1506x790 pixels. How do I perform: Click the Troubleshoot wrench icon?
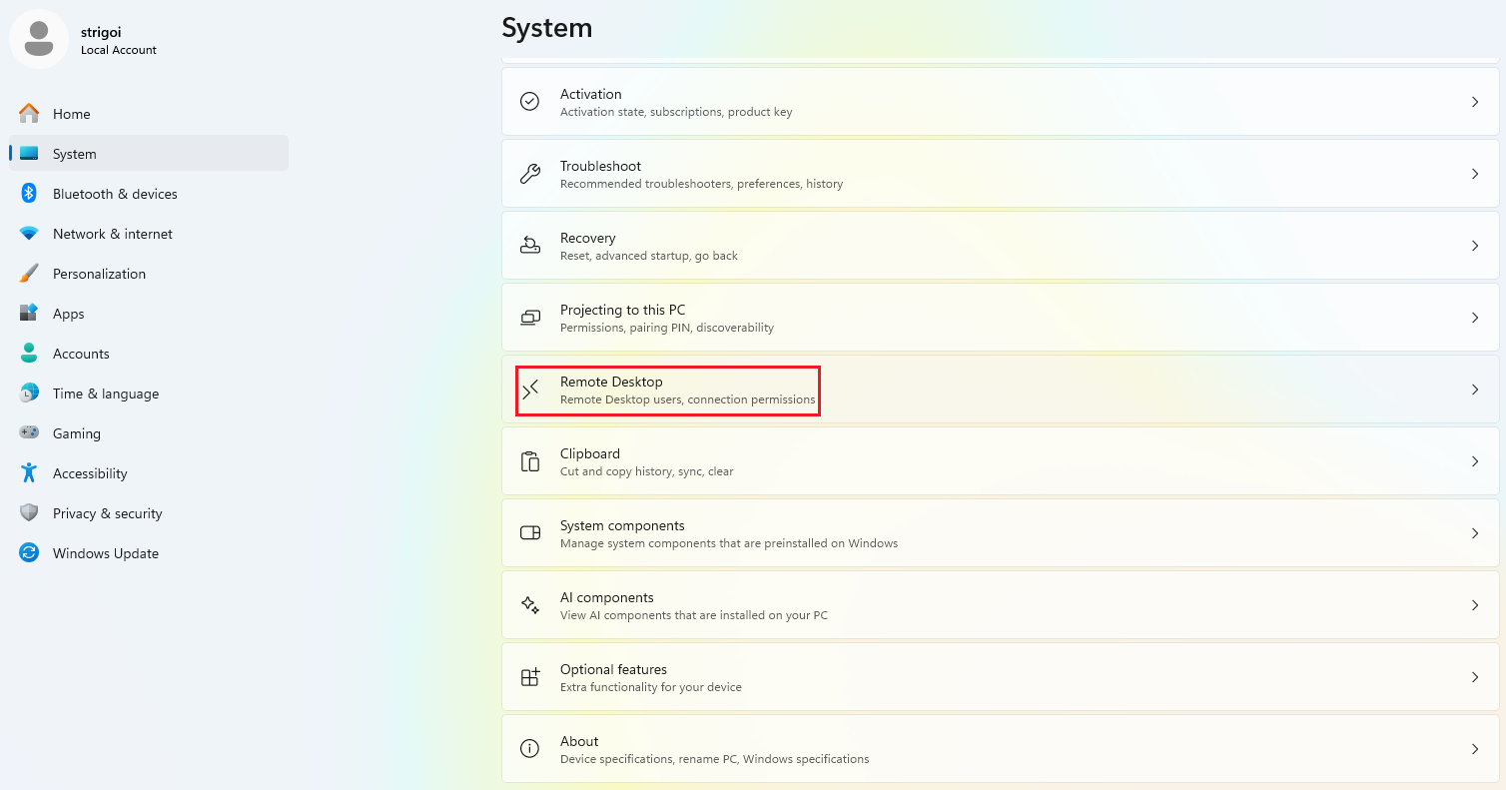[x=529, y=173]
